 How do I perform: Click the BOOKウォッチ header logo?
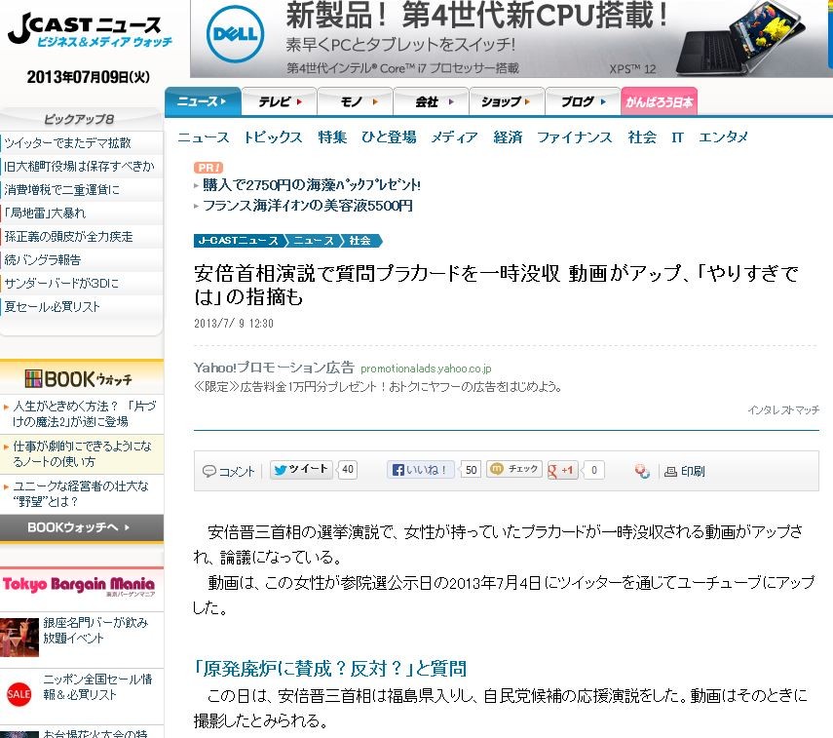click(79, 379)
